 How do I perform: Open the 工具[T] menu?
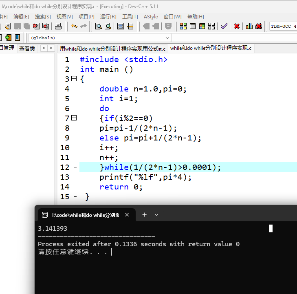tap(130, 17)
